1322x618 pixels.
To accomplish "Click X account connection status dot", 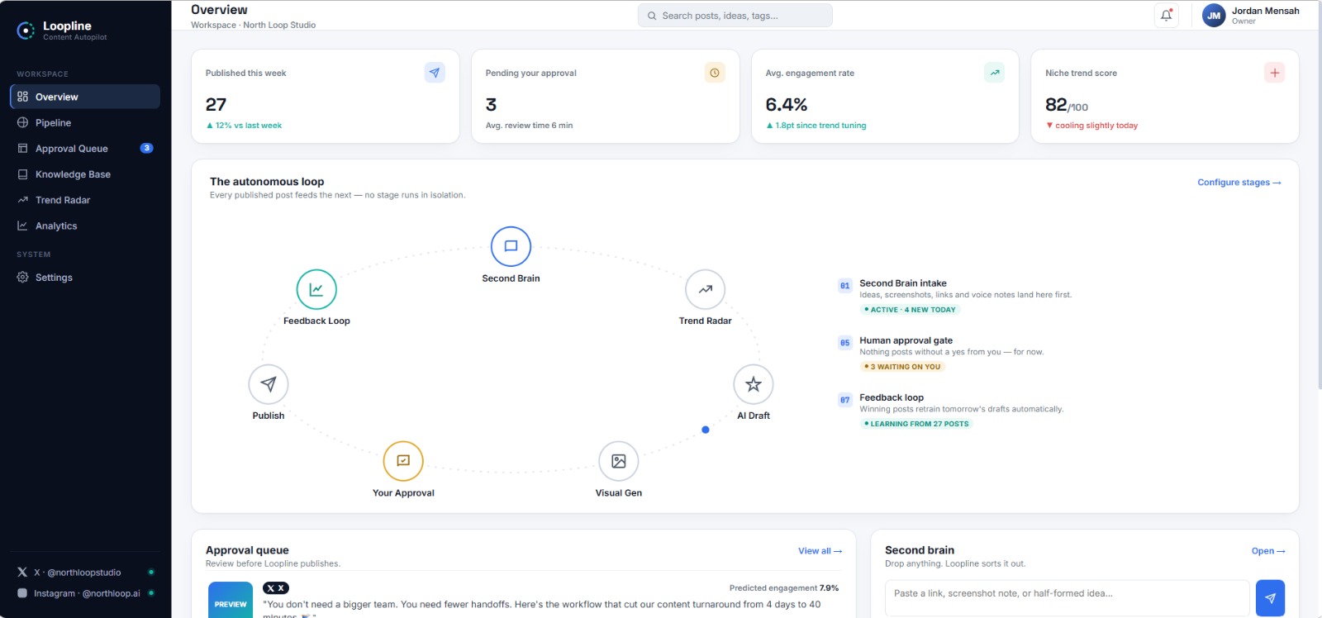I will click(151, 572).
